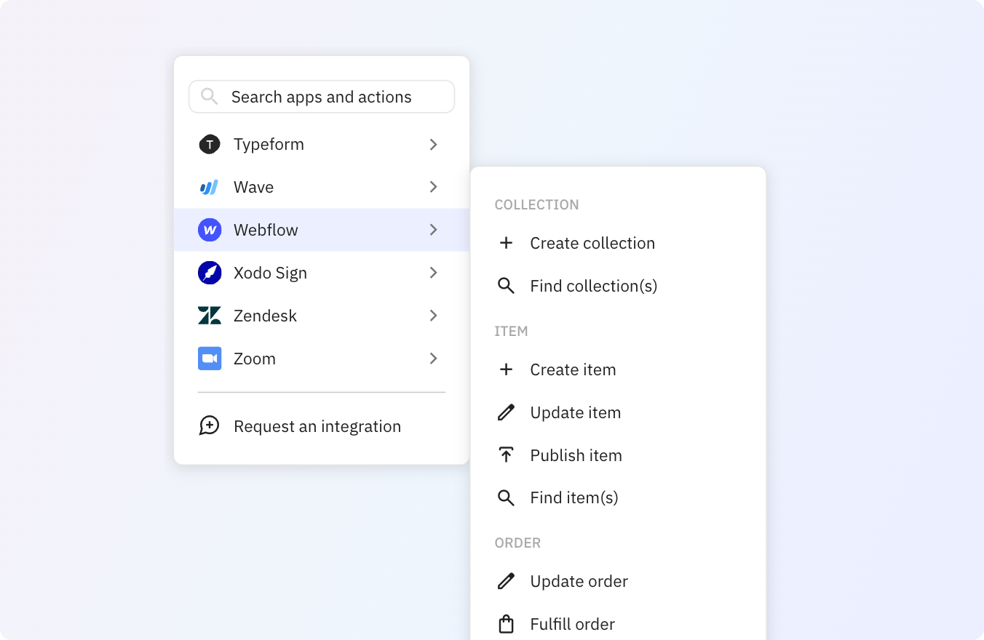Choose Create item action
The width and height of the screenshot is (984, 640).
click(573, 369)
